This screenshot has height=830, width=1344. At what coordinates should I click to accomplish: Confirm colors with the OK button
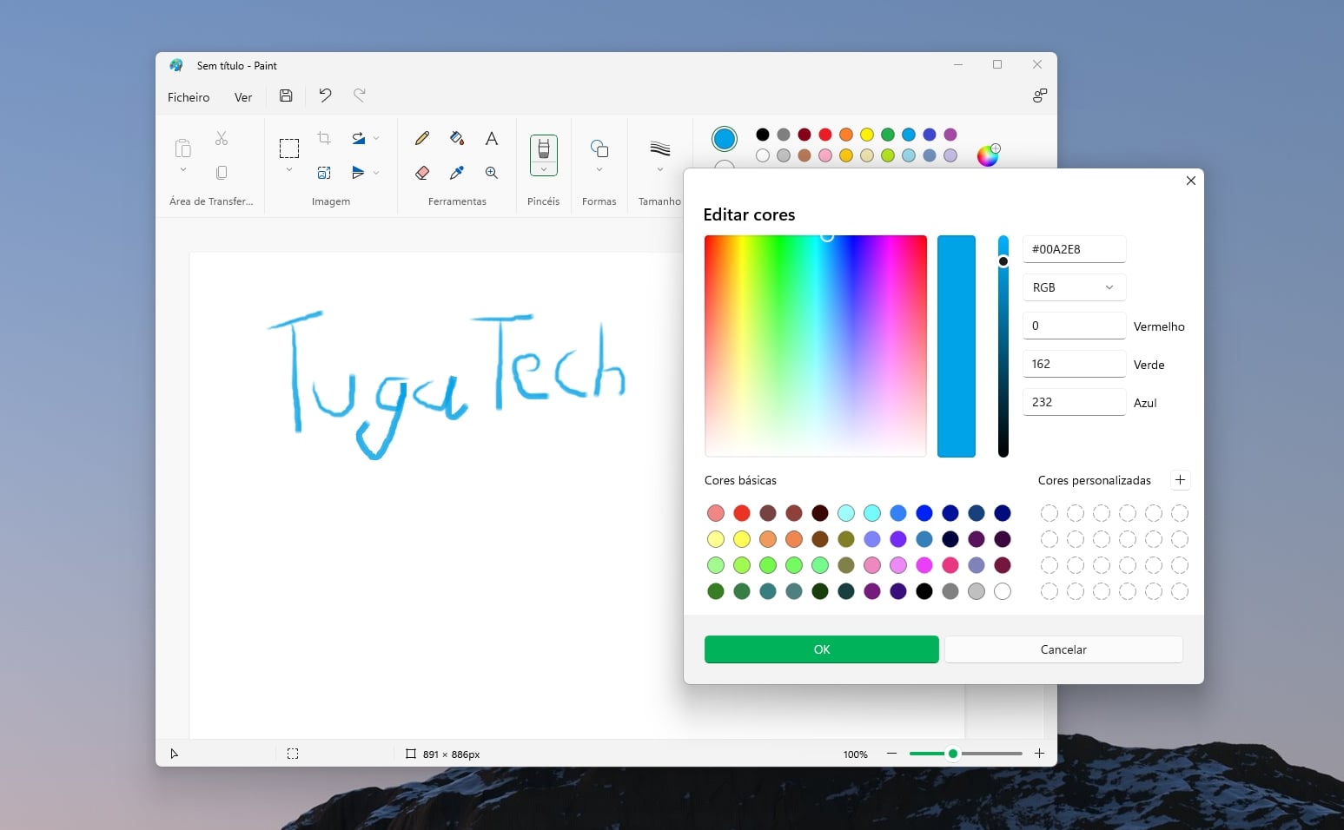(822, 649)
